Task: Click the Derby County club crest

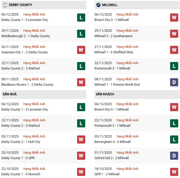Action: point(5,5)
